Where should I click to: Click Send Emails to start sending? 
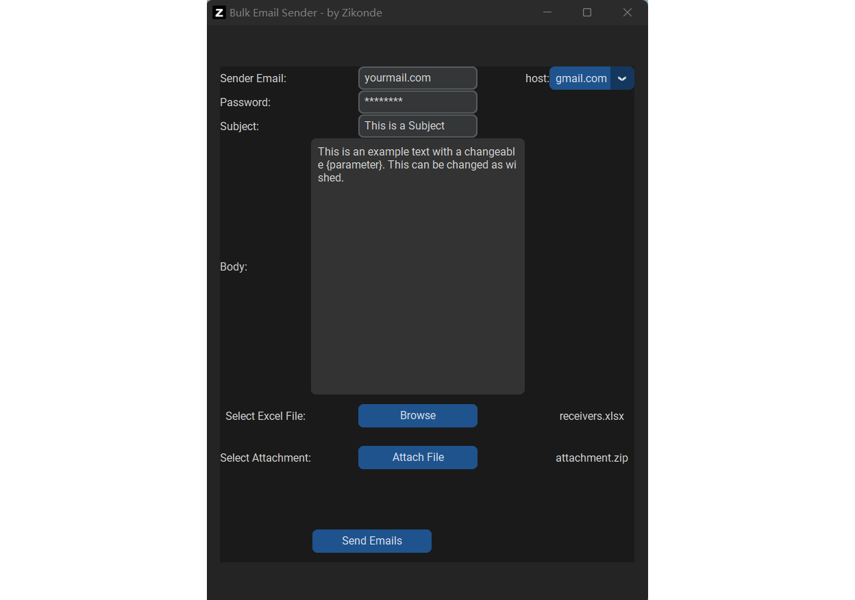point(371,540)
